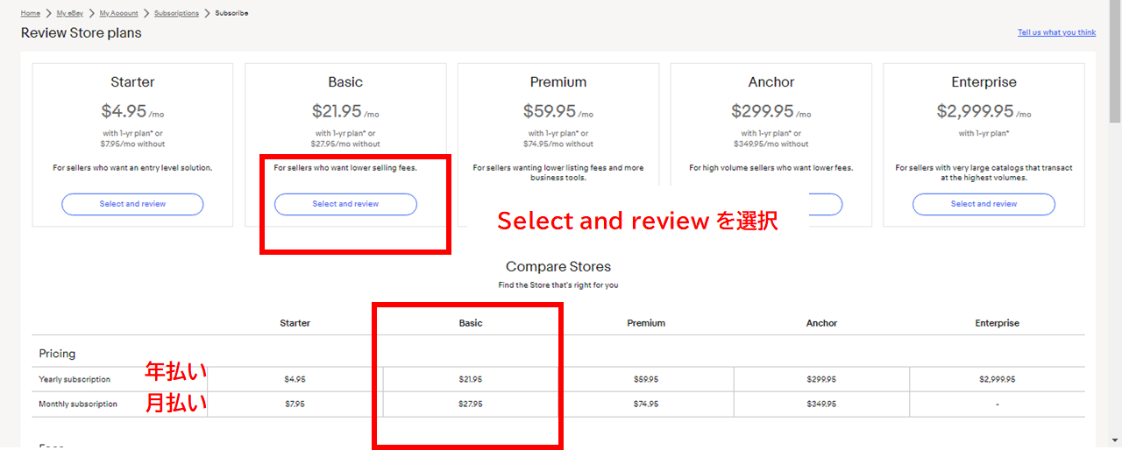The width and height of the screenshot is (1122, 450).
Task: Select and review the Starter plan
Action: tap(132, 204)
